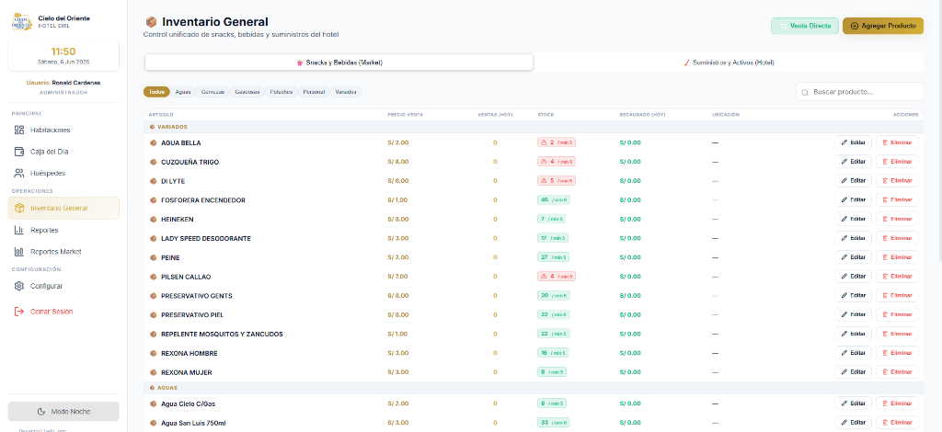Click the box icon beside HEINEKEN
This screenshot has height=432, width=942.
coord(154,220)
